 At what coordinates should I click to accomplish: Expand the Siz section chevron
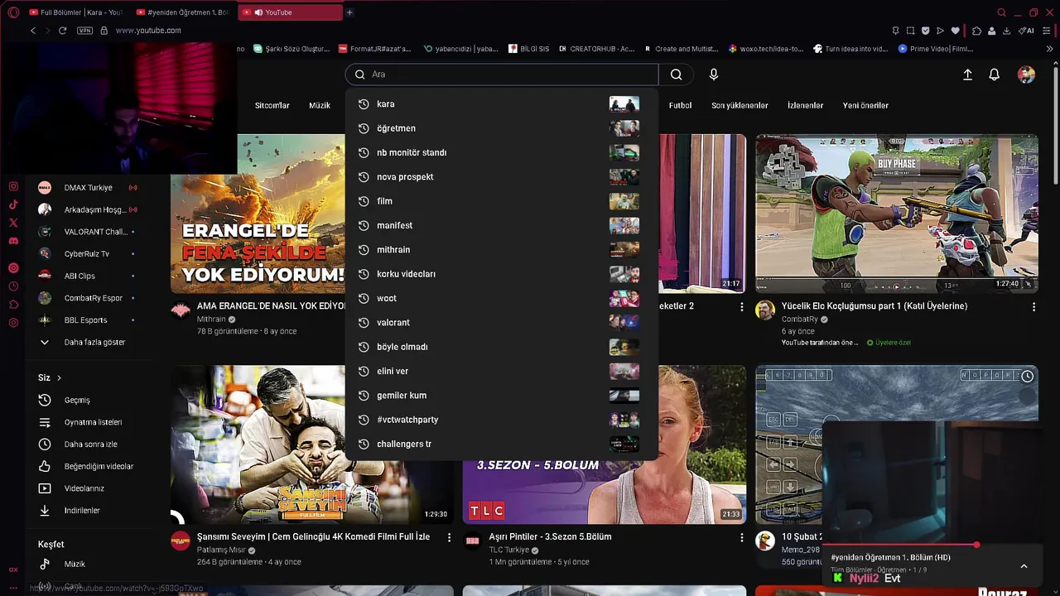point(59,377)
